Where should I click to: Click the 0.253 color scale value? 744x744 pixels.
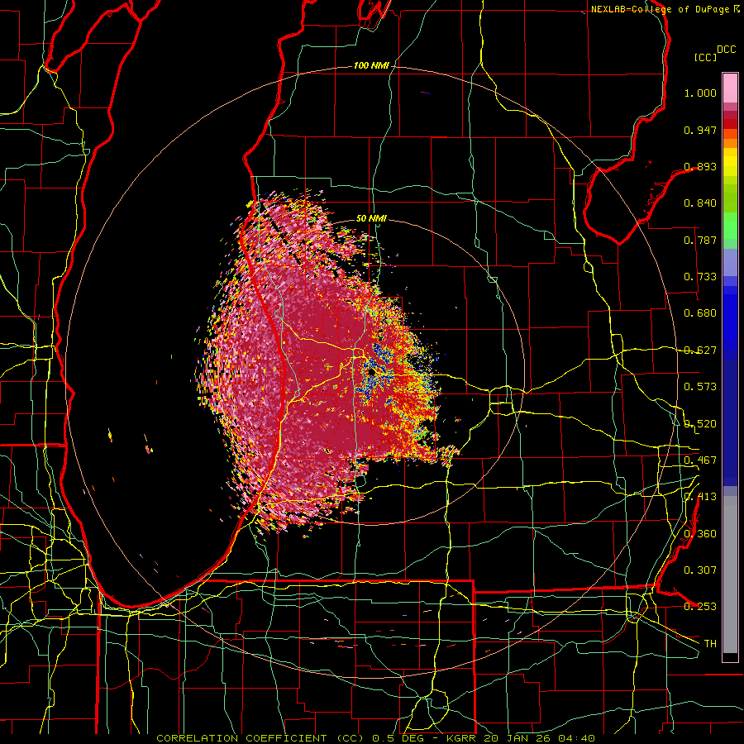[700, 607]
